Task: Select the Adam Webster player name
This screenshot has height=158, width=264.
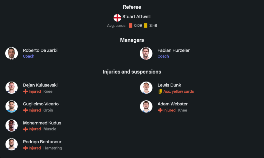Action: pos(173,104)
